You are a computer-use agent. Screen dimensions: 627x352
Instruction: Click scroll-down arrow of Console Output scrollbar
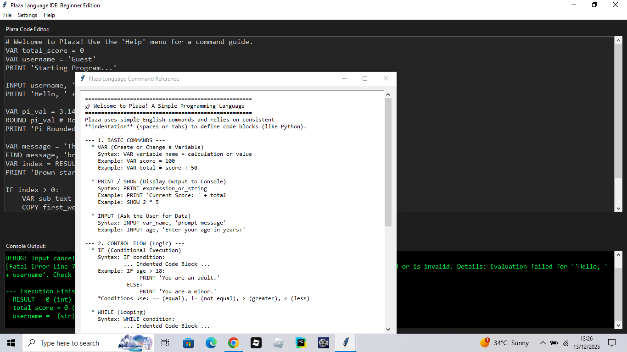click(618, 325)
